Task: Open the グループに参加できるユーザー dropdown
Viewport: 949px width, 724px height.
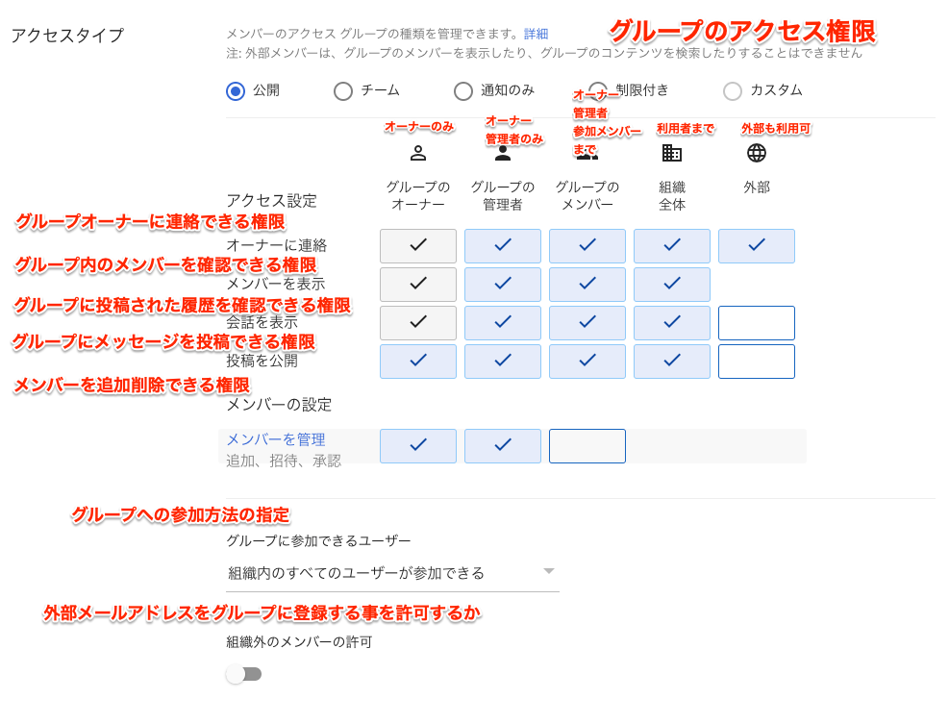Action: [391, 573]
